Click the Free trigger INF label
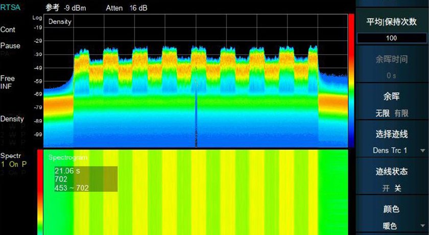 [x=8, y=82]
